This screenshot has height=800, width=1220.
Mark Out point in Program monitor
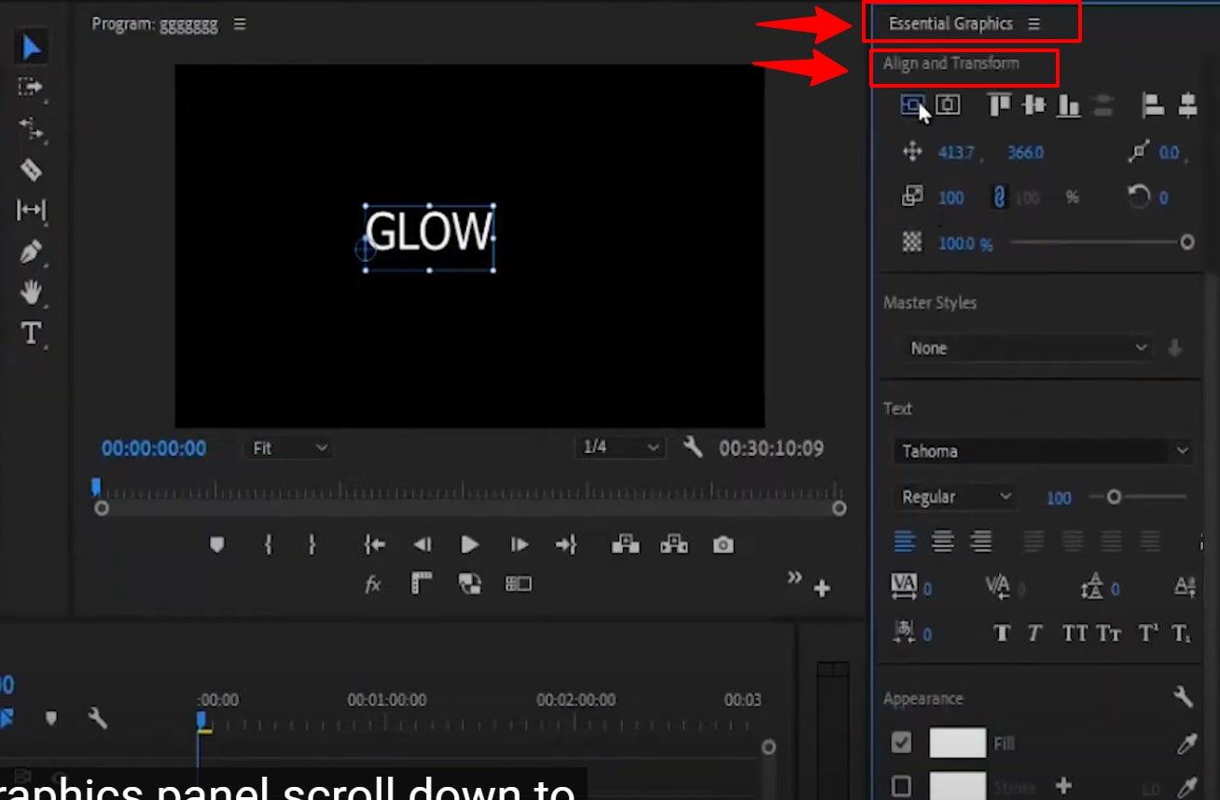(x=312, y=545)
